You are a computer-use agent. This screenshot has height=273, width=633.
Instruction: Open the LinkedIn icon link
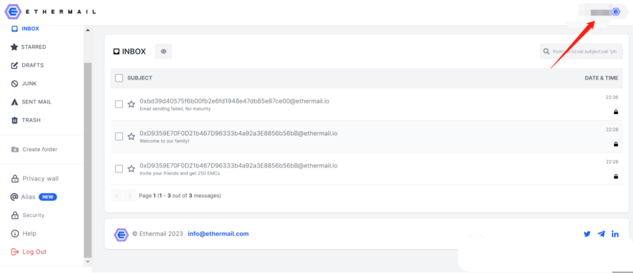click(x=615, y=234)
